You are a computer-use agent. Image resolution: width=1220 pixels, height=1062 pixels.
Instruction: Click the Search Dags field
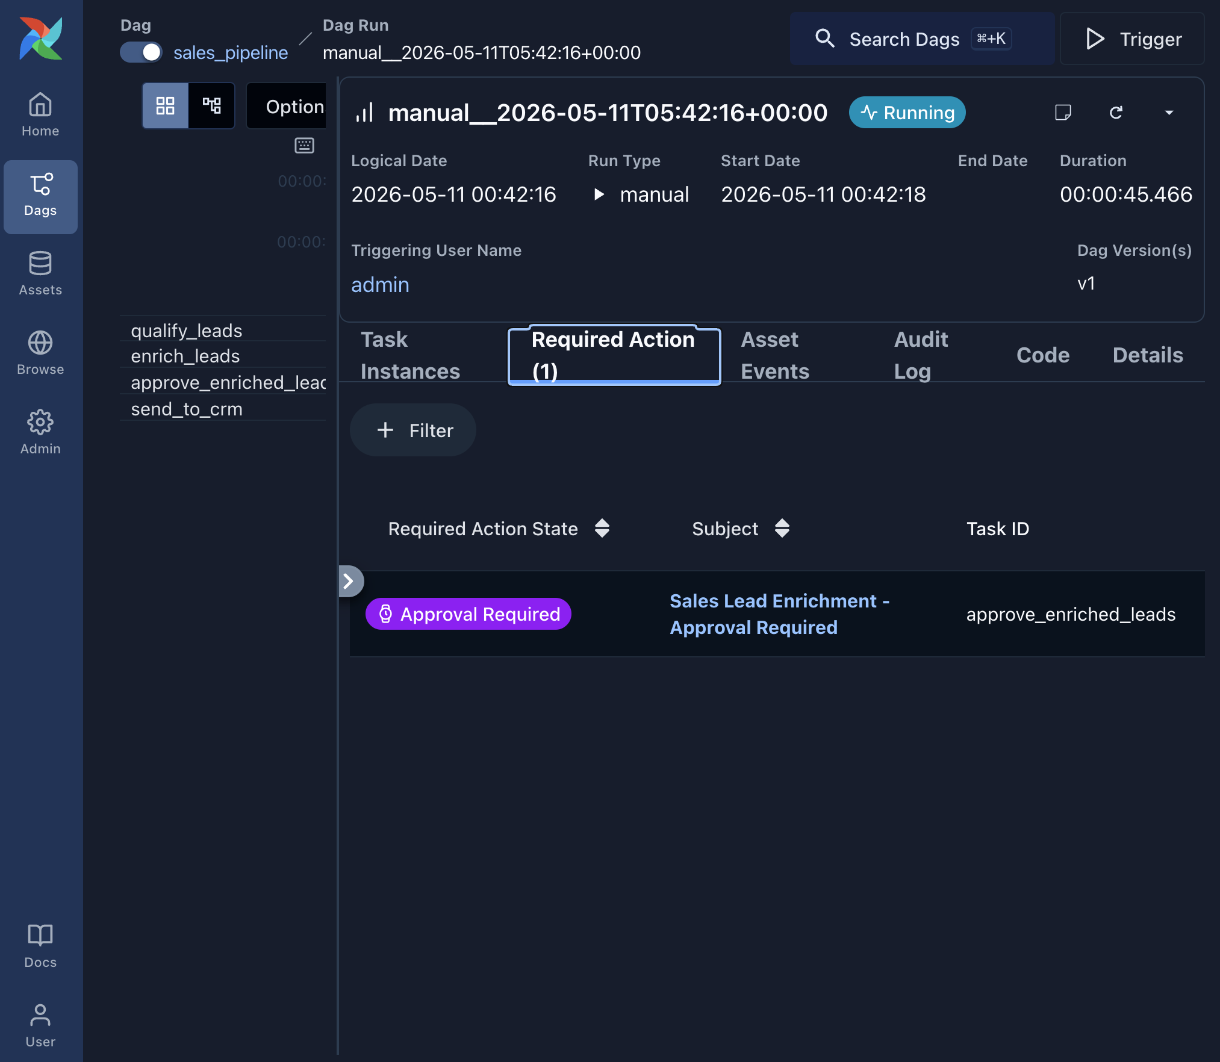[x=921, y=39]
